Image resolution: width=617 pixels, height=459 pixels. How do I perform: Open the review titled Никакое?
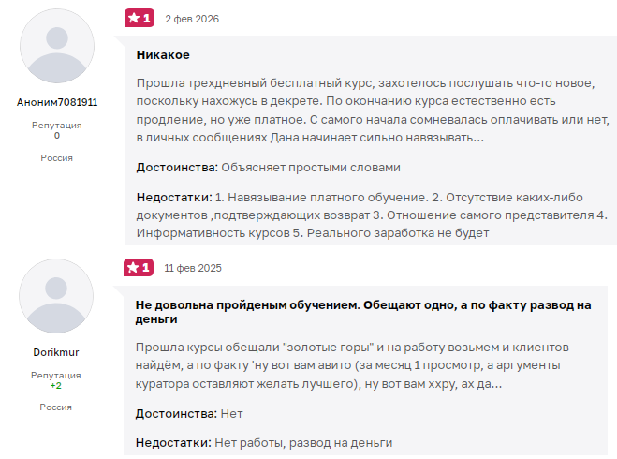(x=163, y=54)
